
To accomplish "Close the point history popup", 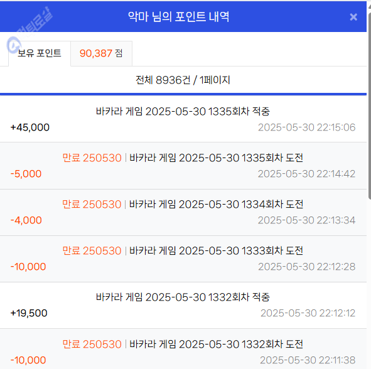I will (x=353, y=17).
